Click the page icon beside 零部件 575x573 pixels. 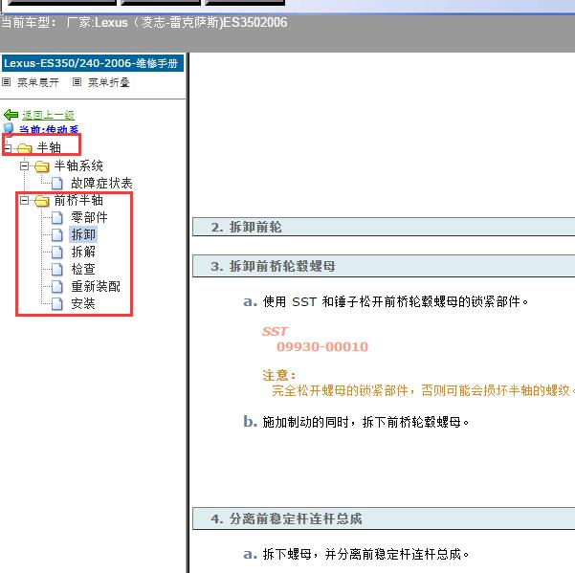[56, 217]
